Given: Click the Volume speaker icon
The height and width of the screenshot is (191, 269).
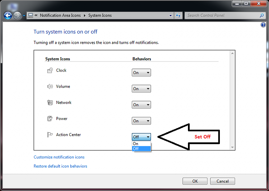Looking at the screenshot, I should 50,87.
